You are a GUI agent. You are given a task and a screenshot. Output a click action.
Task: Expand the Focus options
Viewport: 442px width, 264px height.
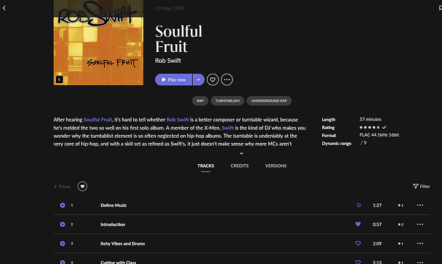62,186
